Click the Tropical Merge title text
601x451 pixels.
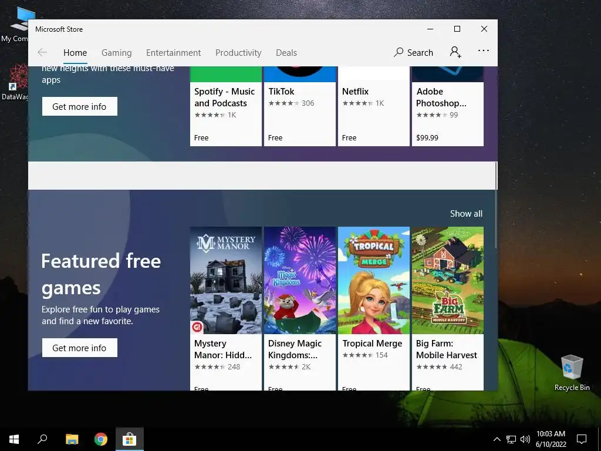click(x=372, y=343)
